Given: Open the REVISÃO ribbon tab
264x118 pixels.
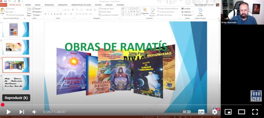Looking at the screenshot, I should point(98,5).
